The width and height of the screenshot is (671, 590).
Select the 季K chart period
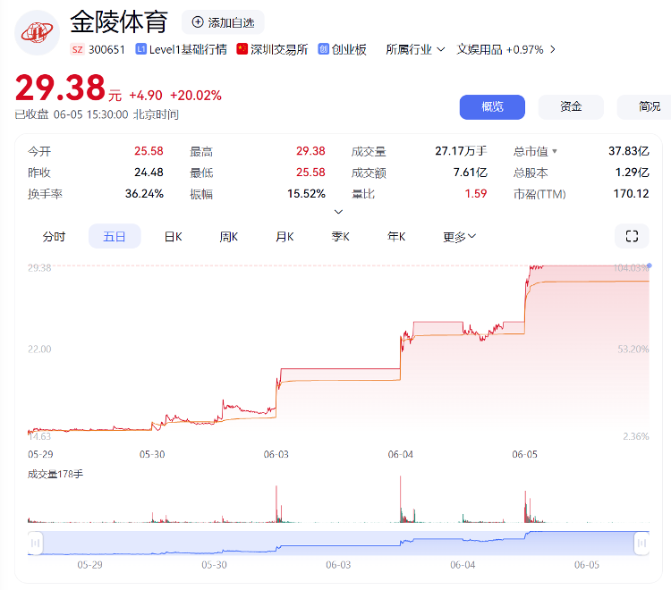click(341, 236)
